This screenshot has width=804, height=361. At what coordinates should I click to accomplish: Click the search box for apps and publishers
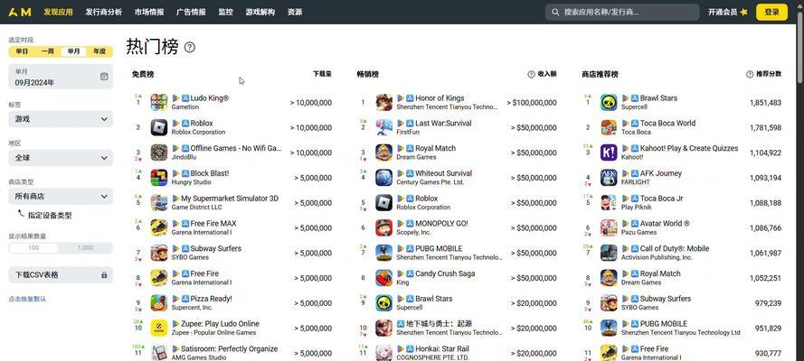622,13
